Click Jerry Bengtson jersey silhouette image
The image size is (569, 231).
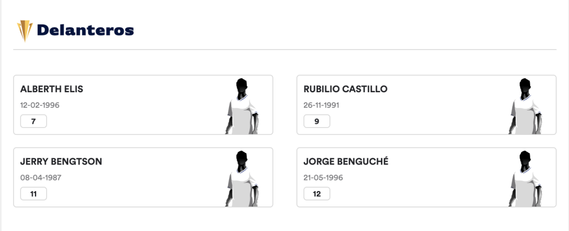click(242, 179)
